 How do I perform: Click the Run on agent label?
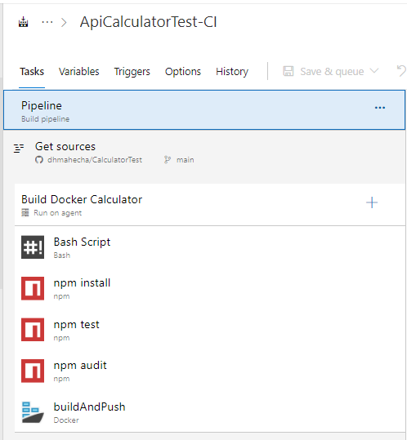(x=57, y=213)
